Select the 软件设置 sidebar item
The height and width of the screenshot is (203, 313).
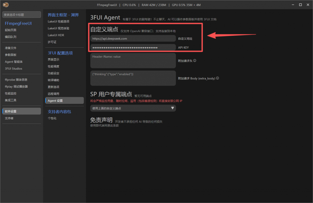point(22,111)
